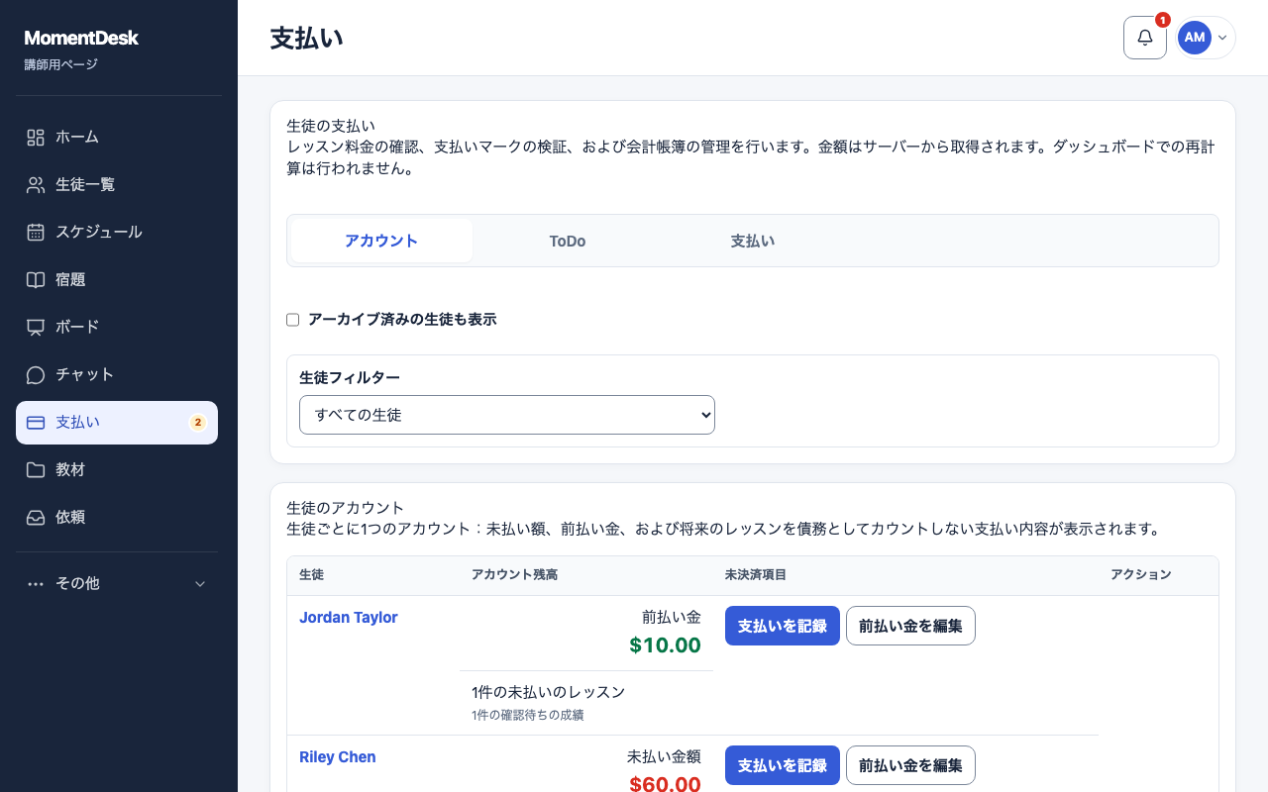Click the その他 three-dots icon
Image resolution: width=1268 pixels, height=792 pixels.
point(36,584)
